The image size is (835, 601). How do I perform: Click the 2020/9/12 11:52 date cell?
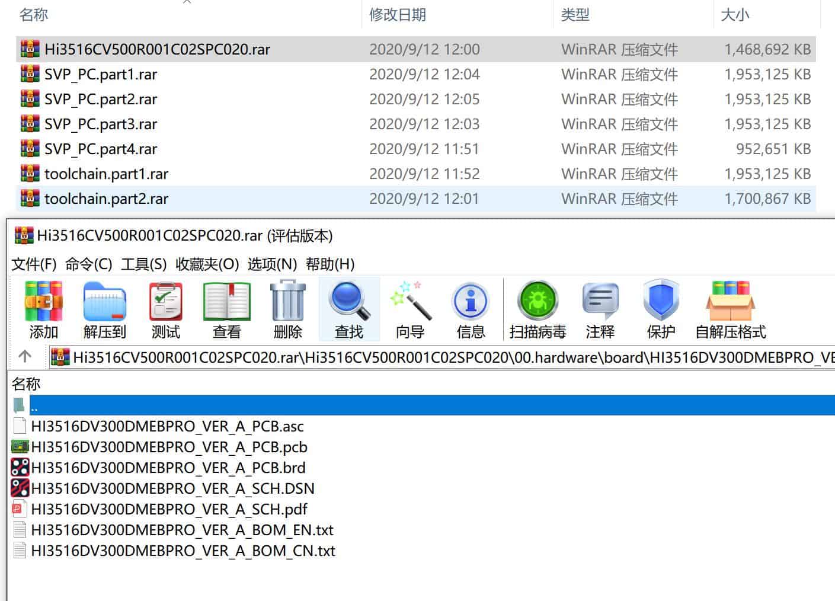point(424,174)
